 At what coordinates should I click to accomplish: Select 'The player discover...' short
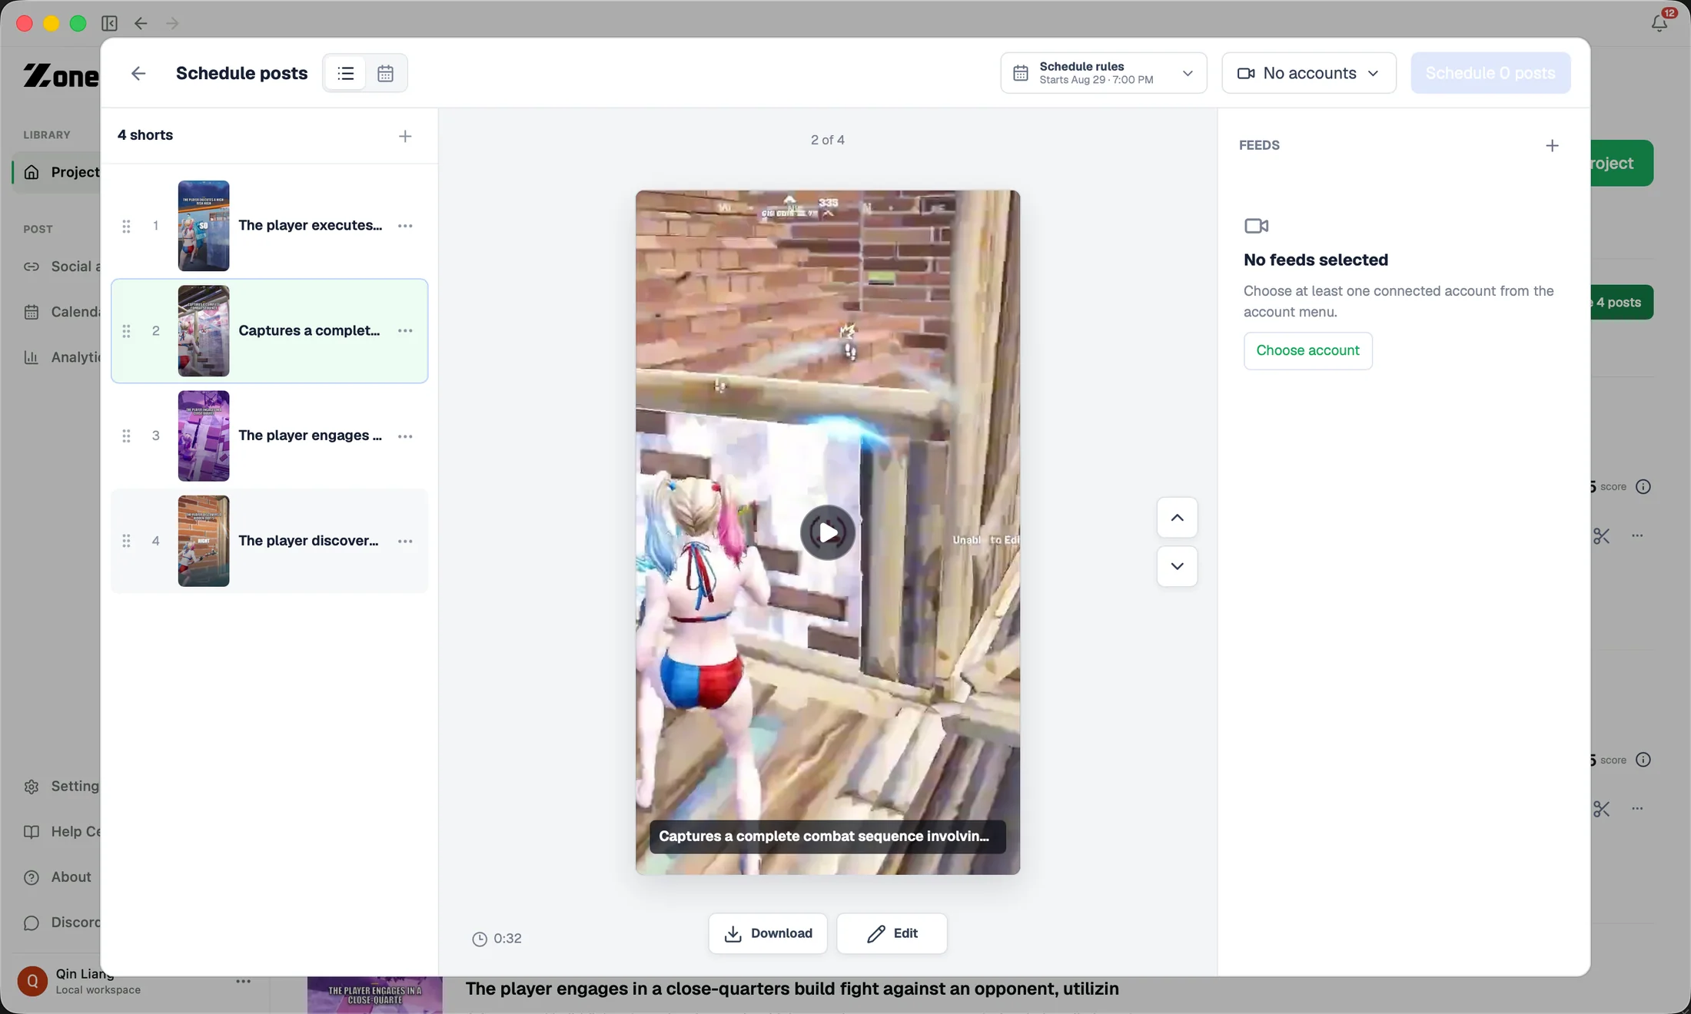269,541
